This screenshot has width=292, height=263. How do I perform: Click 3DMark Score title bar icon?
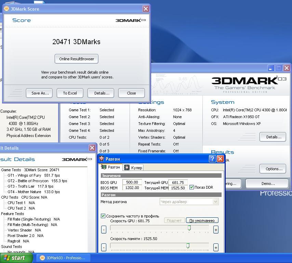[x=6, y=9]
